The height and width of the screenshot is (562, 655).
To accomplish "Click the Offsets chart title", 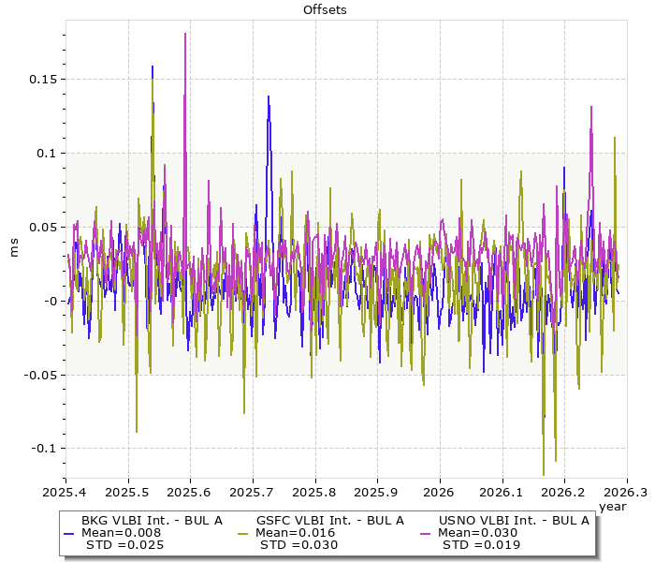I will coord(327,9).
